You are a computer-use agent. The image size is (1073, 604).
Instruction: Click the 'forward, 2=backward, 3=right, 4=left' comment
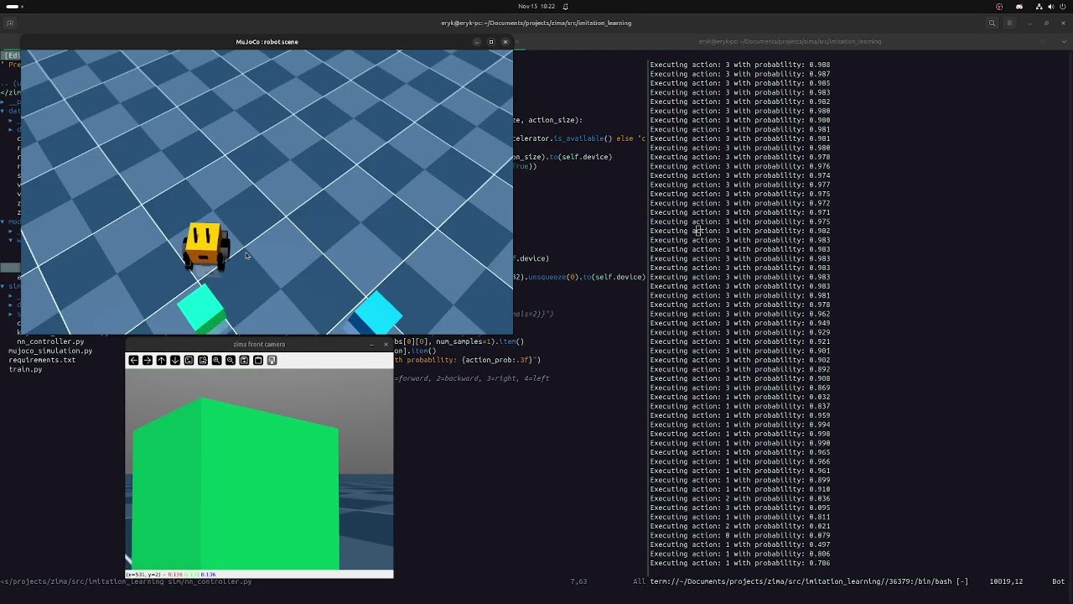[x=472, y=378]
